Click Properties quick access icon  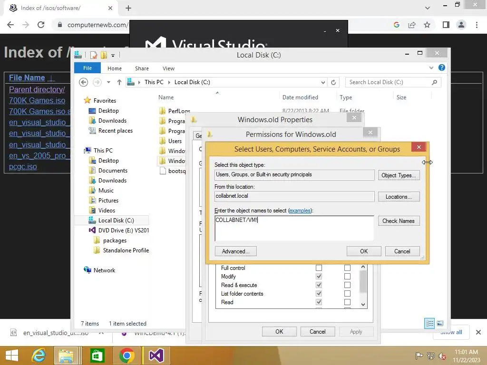(x=94, y=55)
